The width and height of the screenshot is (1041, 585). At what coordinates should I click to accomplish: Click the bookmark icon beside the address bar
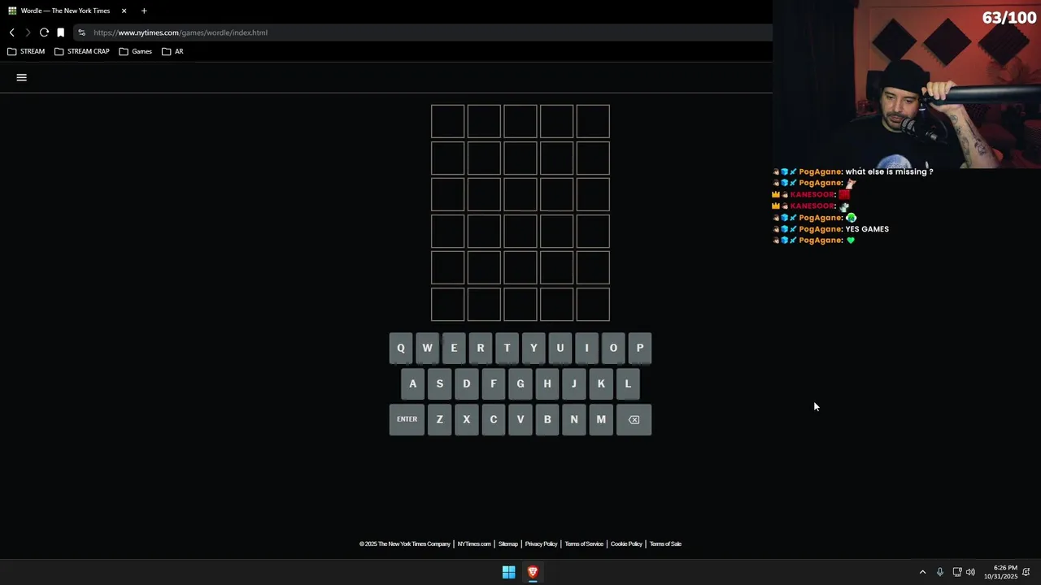(60, 32)
